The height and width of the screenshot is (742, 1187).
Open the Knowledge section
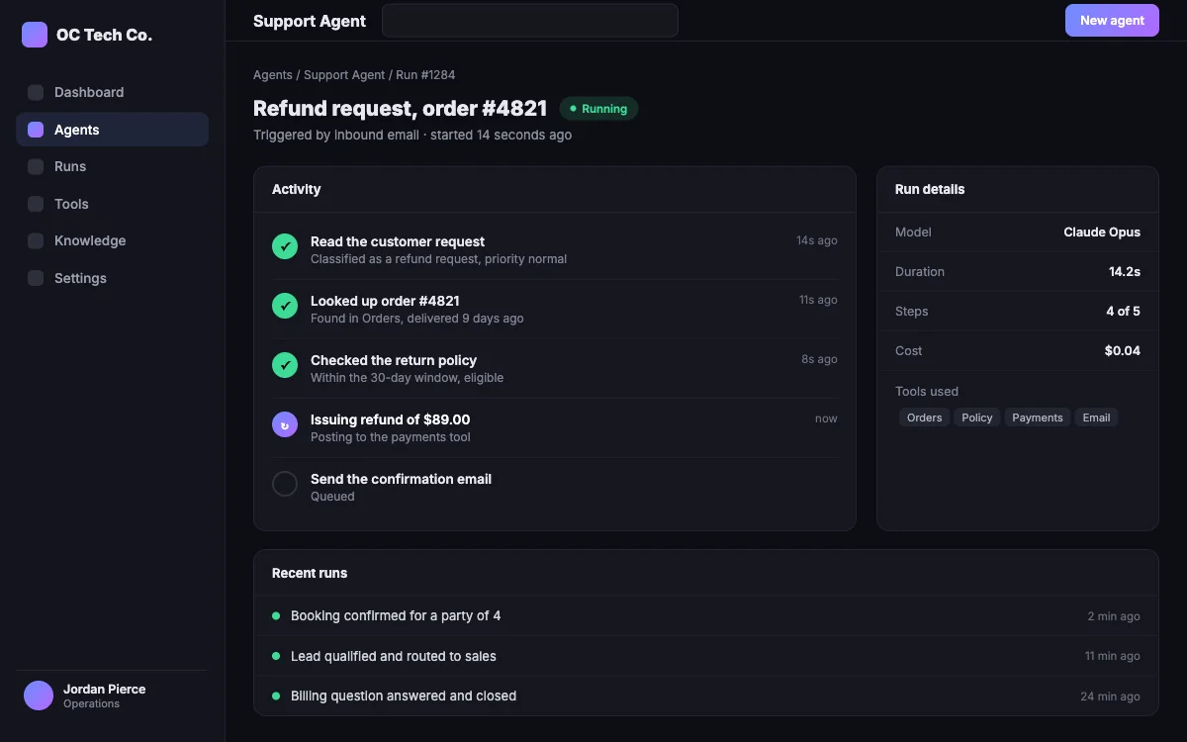(x=112, y=241)
